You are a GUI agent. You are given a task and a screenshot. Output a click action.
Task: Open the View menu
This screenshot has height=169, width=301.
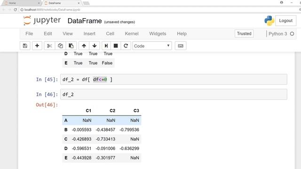(68, 34)
